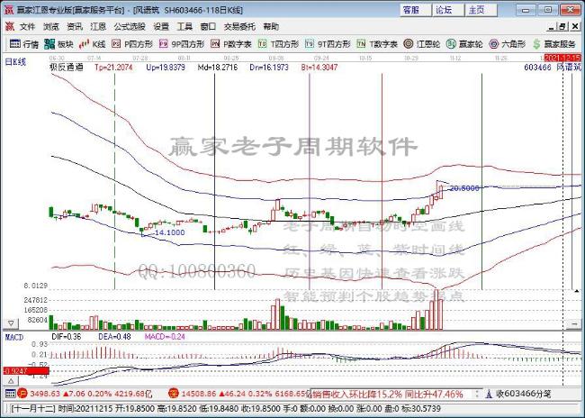The image size is (585, 418).
Task: Click the 极反通道 indicator name
Action: click(x=67, y=68)
